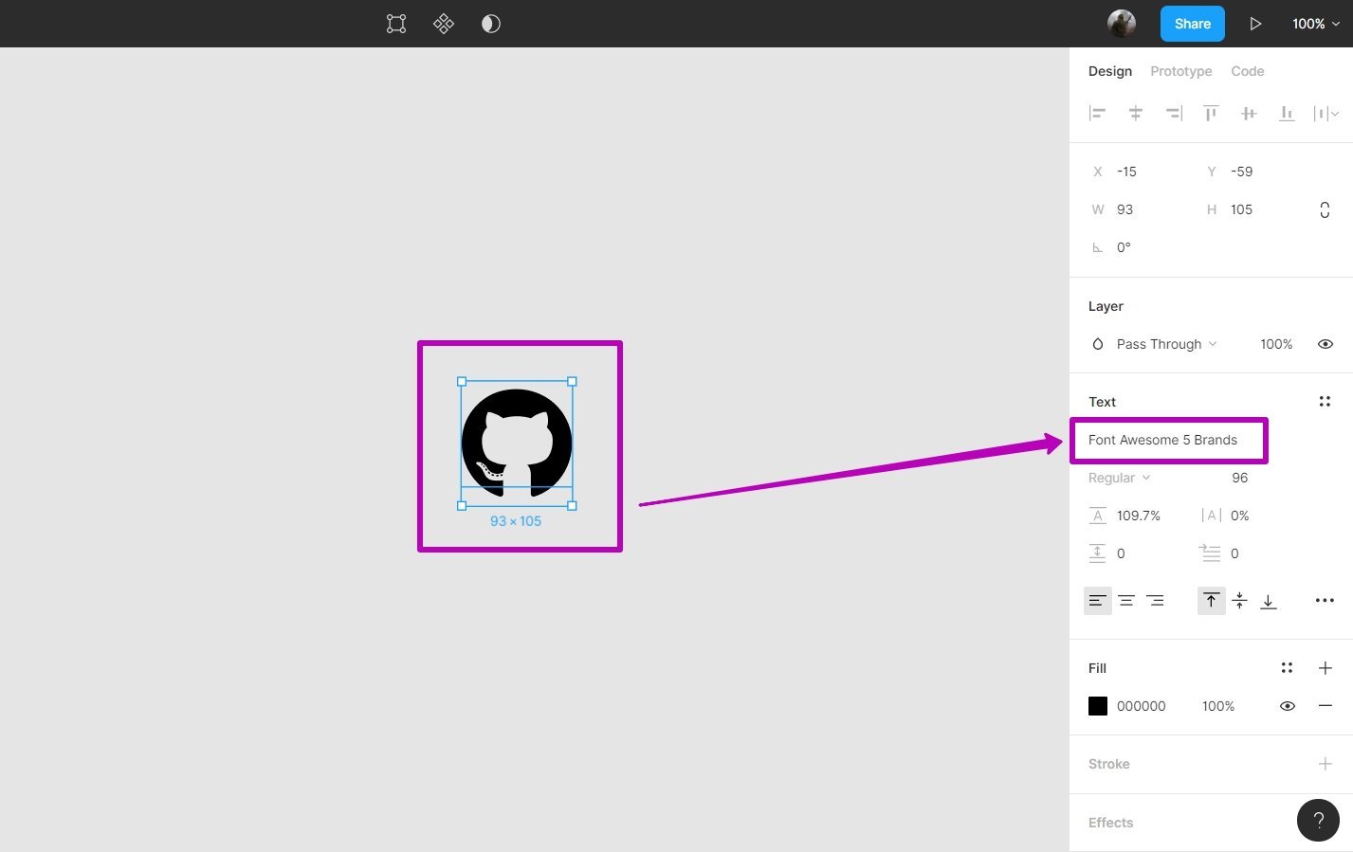This screenshot has height=852, width=1353.
Task: Click the fill opacity 100% field
Action: [x=1218, y=706]
